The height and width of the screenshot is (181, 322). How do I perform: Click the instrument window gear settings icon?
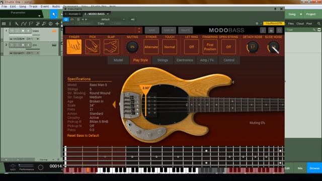(257, 24)
